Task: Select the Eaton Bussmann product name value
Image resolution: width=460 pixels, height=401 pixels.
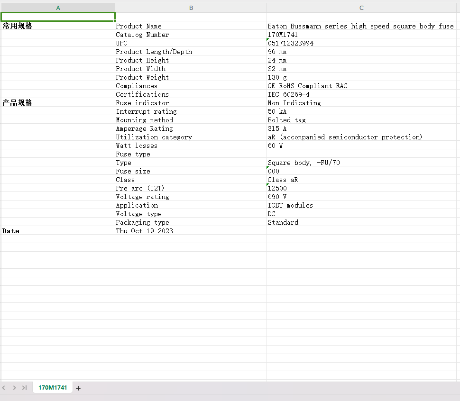Action: coord(361,26)
